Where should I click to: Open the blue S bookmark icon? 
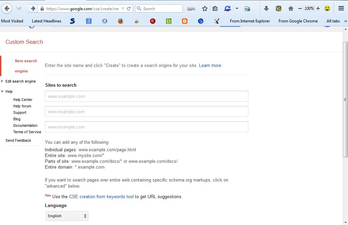point(72,21)
